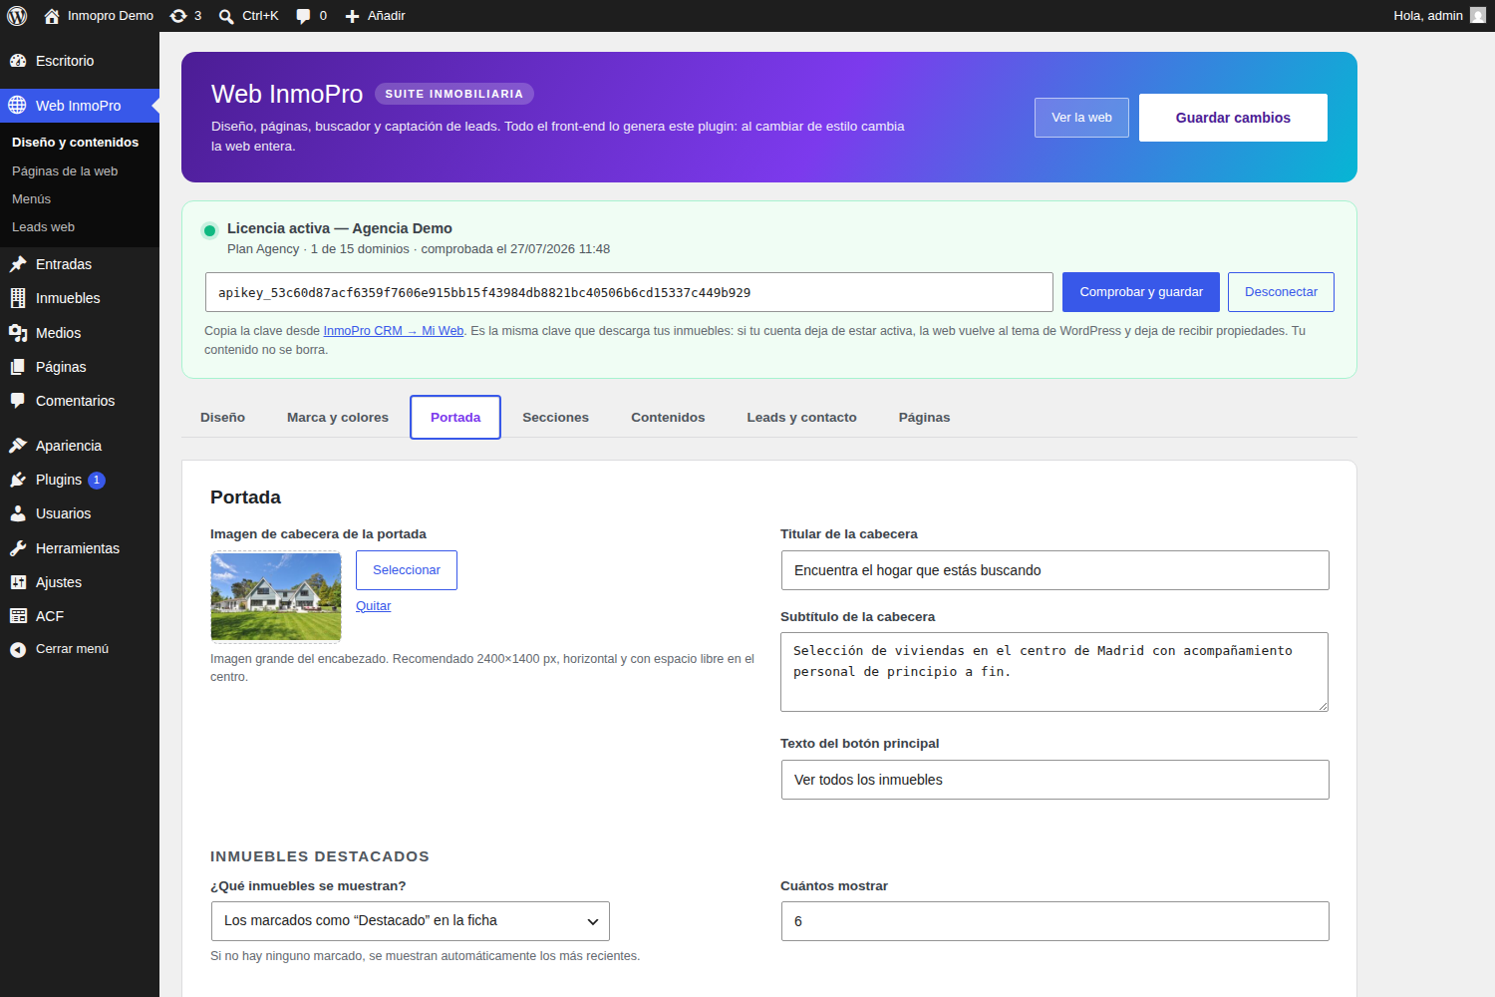Click the Apariencia paintbrush icon
This screenshot has height=997, width=1495.
coord(18,446)
